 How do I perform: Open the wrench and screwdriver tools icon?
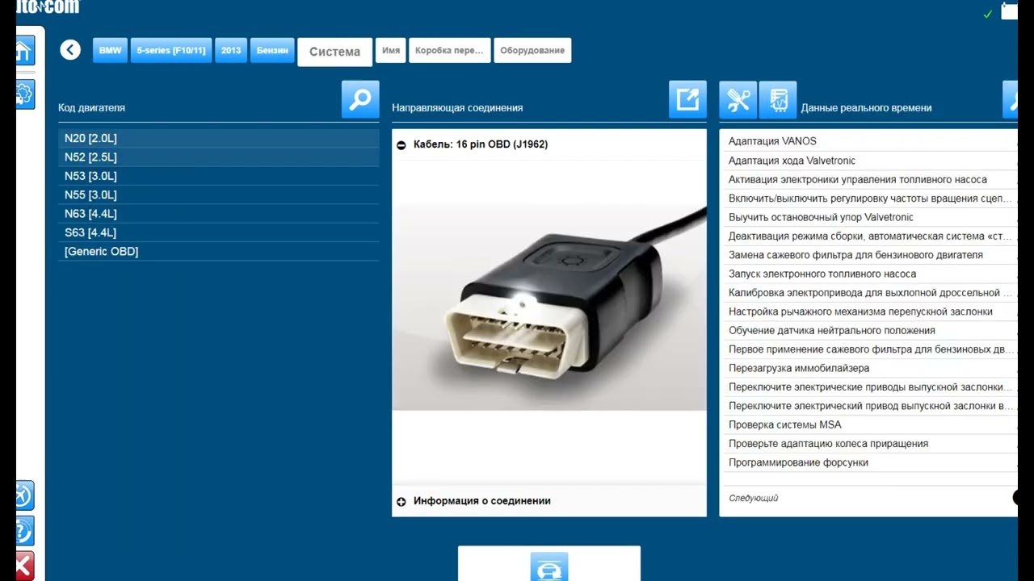[x=738, y=99]
